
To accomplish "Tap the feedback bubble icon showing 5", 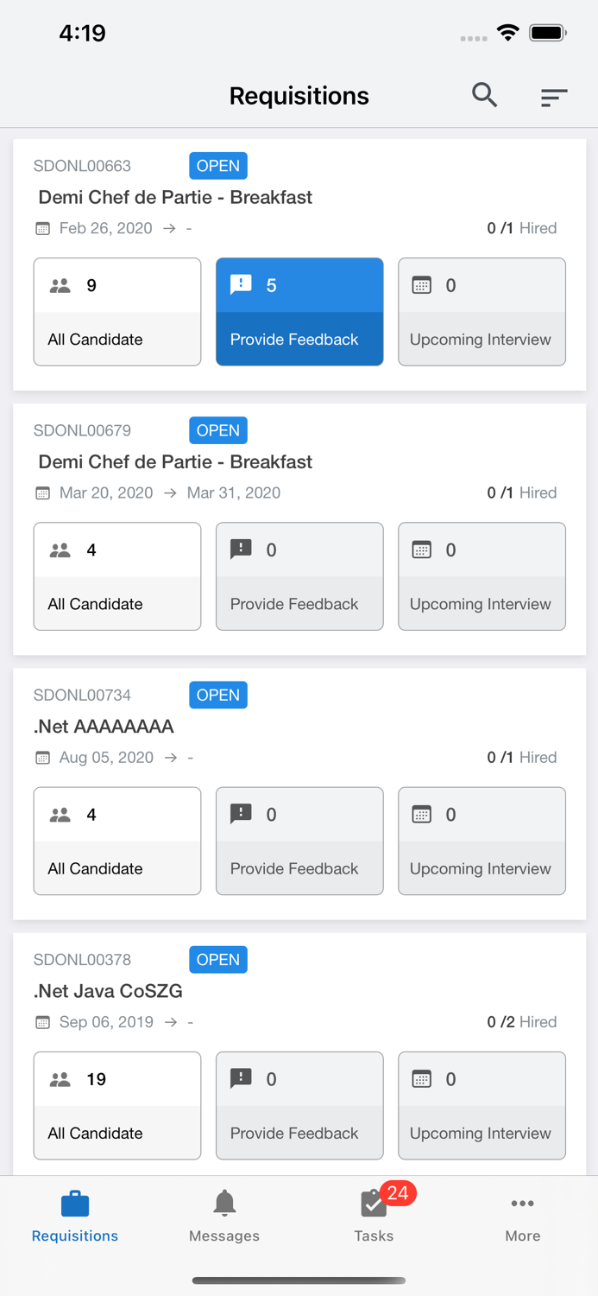I will [x=241, y=283].
